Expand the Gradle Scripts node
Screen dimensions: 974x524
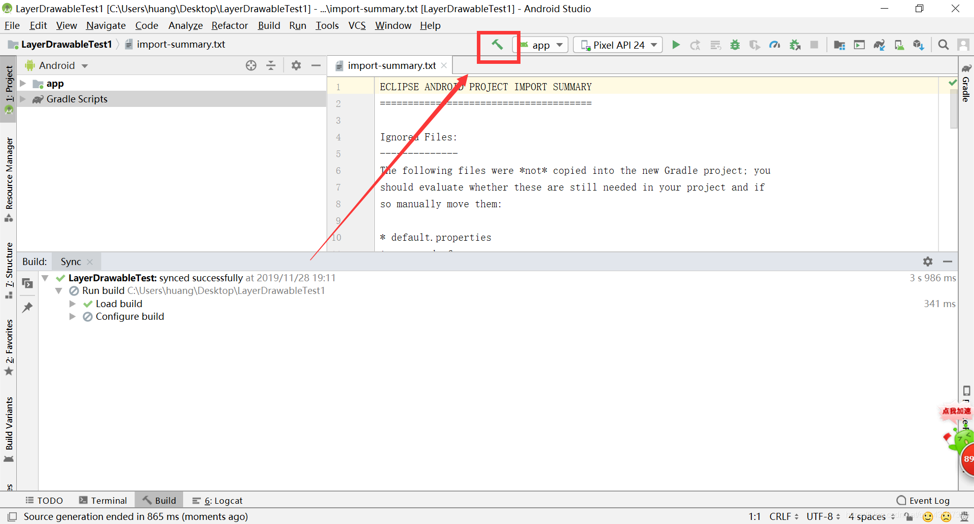[x=23, y=99]
